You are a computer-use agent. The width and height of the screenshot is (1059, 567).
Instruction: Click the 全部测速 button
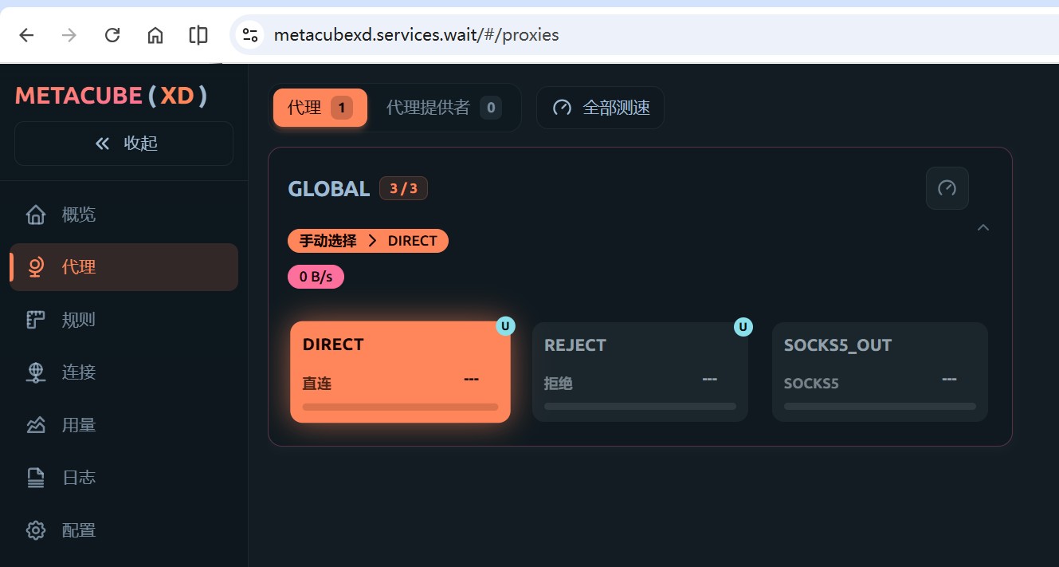600,108
